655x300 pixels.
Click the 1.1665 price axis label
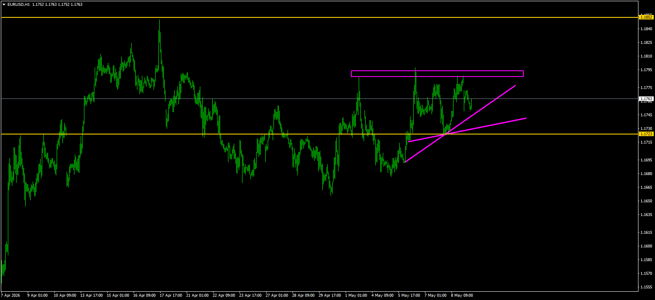(647, 187)
